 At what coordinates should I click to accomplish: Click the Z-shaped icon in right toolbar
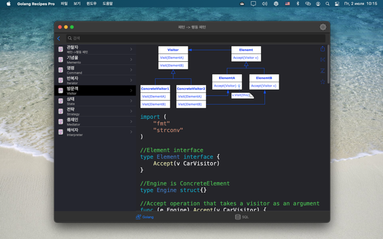(323, 71)
